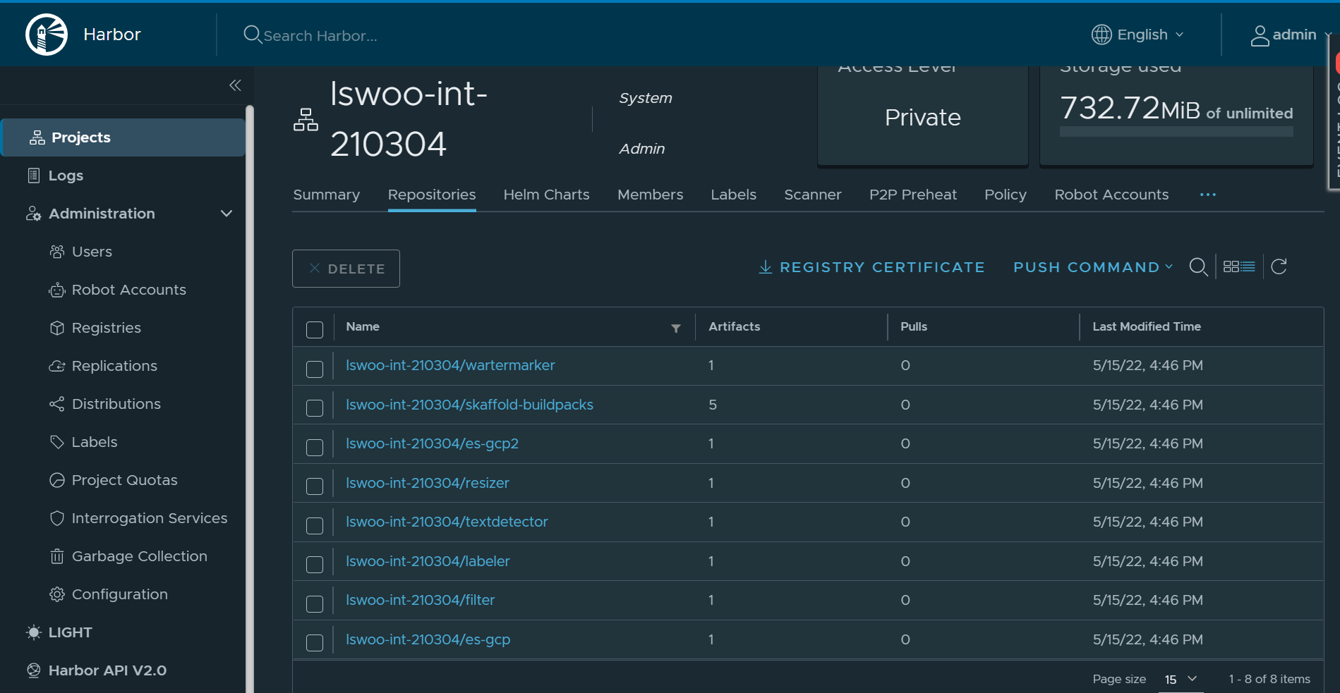The height and width of the screenshot is (693, 1340).
Task: Click the Projects icon in sidebar
Action: pos(37,137)
